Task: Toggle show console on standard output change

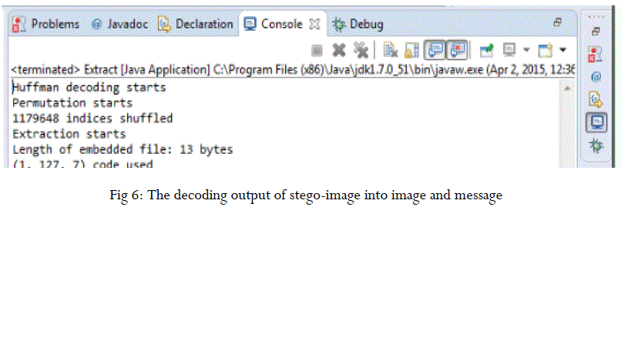Action: 435,51
